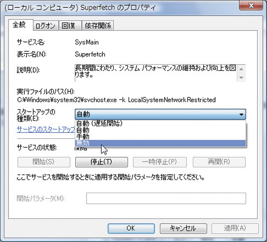Confirm with the OK button
This screenshot has height=242, width=267.
(x=131, y=228)
